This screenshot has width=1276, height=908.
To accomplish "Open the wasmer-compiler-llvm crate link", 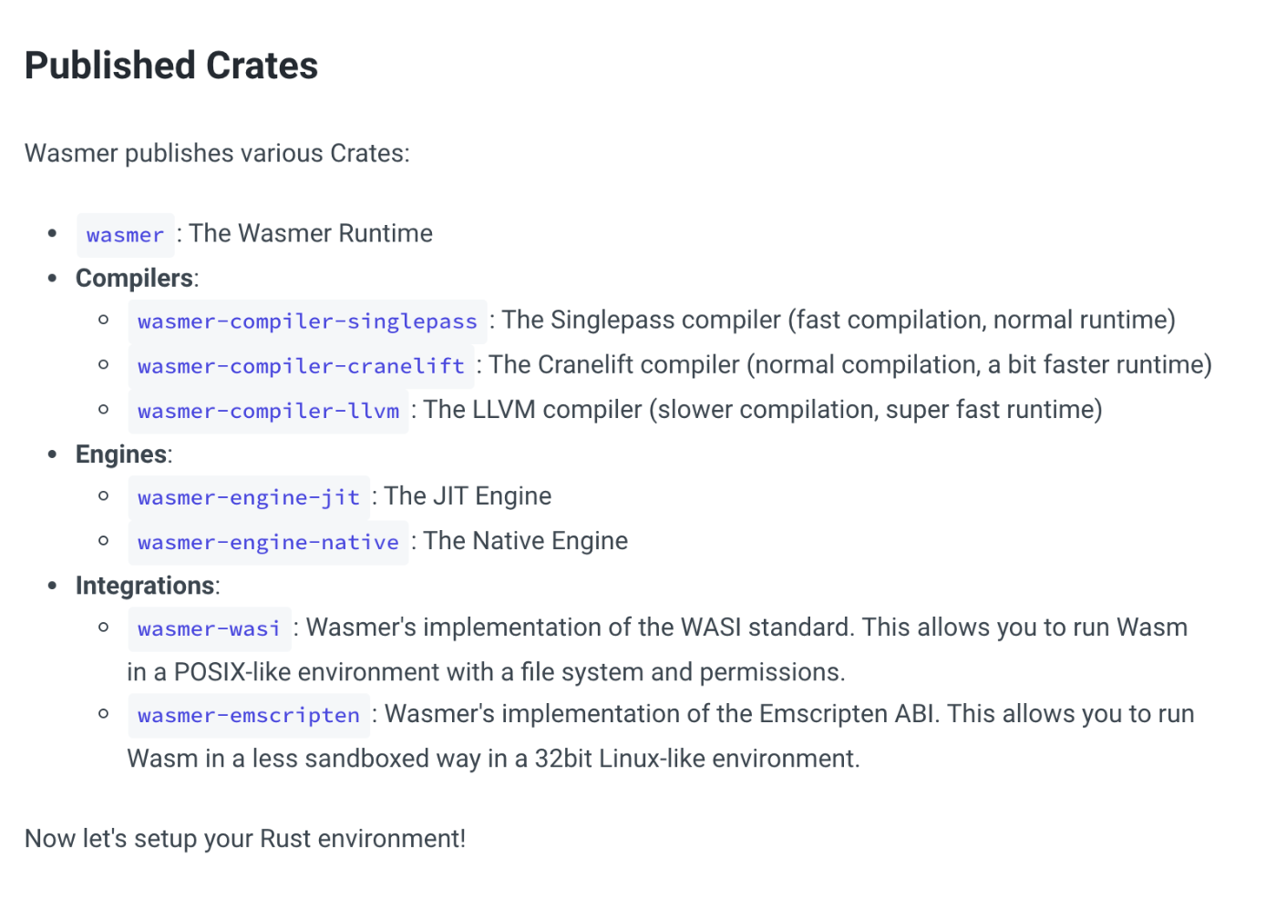I will (x=268, y=411).
